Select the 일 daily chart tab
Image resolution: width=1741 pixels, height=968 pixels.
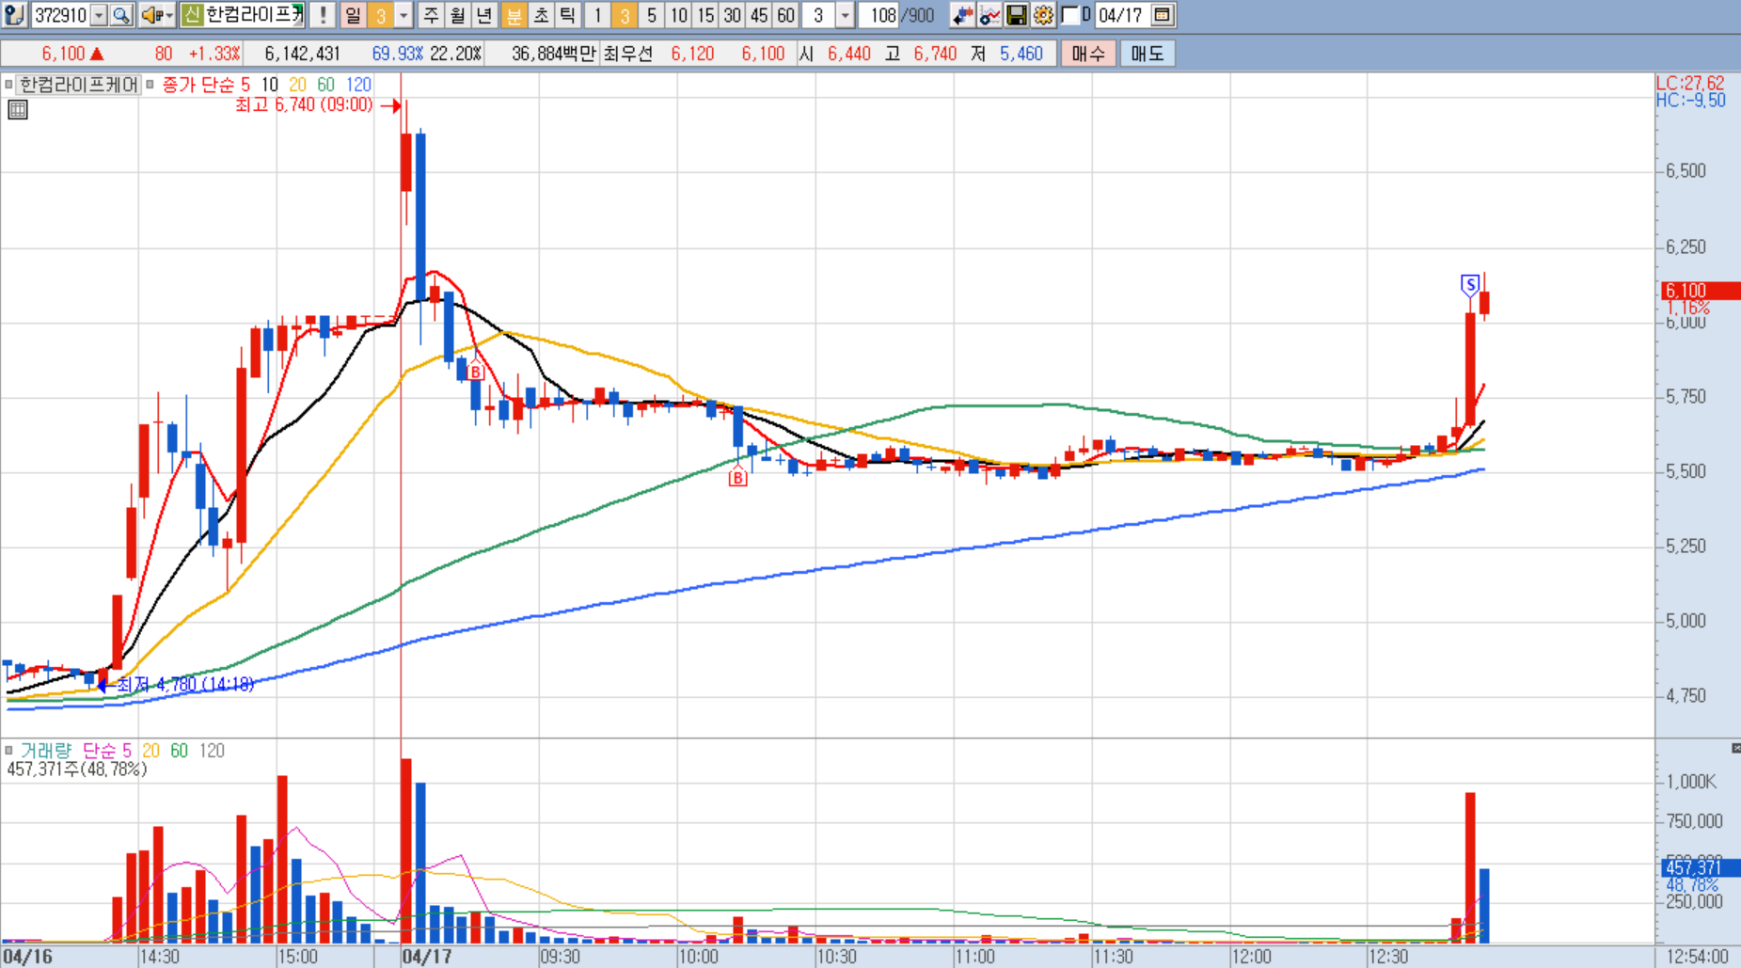pyautogui.click(x=353, y=15)
